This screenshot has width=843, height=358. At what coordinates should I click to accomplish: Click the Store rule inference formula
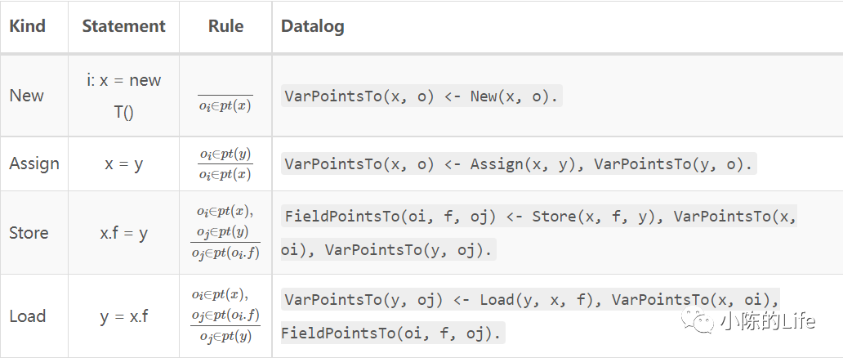225,233
